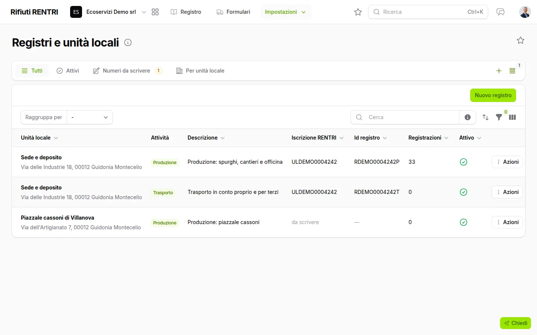The width and height of the screenshot is (537, 335).
Task: Focus the Cerca table search field
Action: (x=405, y=117)
